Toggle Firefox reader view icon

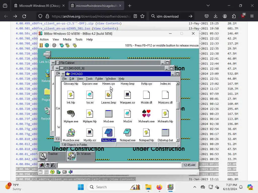pyautogui.click(x=135, y=16)
